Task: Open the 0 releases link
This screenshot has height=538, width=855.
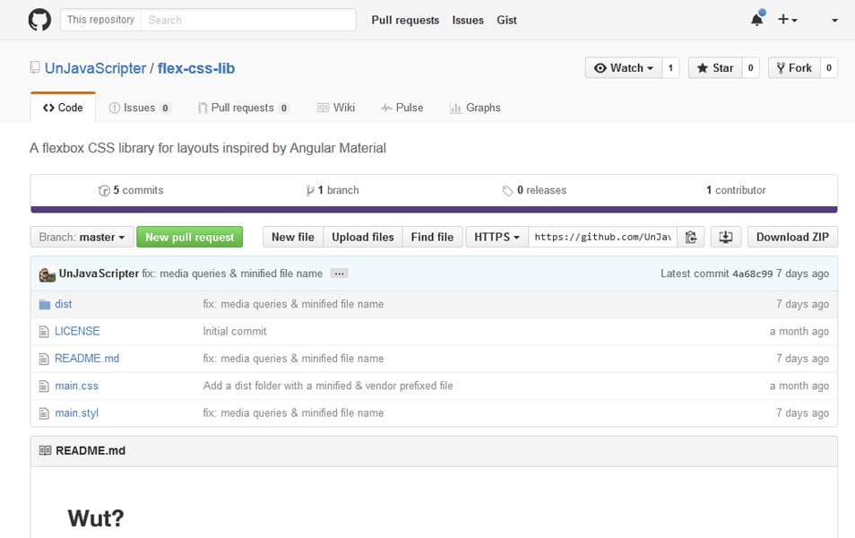Action: 534,190
